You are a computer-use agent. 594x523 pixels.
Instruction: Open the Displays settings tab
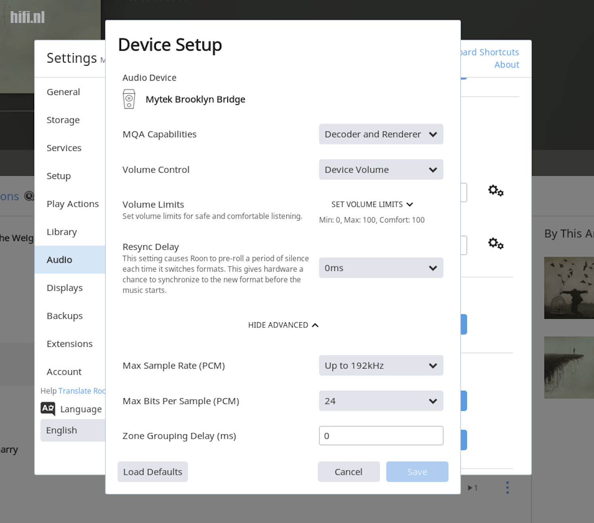tap(70, 288)
